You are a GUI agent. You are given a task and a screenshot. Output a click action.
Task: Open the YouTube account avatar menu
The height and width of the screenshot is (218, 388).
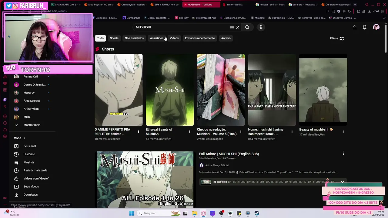(376, 27)
